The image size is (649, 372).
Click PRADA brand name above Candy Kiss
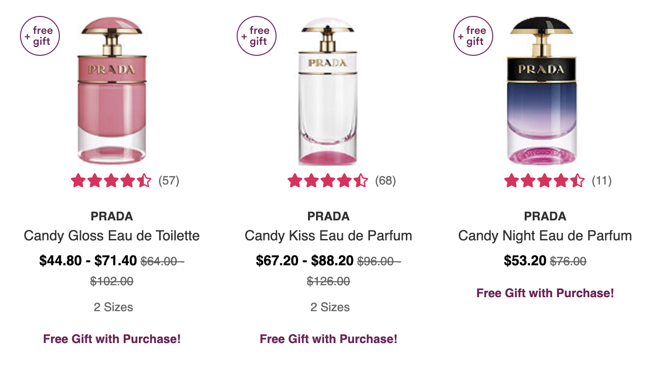pyautogui.click(x=328, y=216)
